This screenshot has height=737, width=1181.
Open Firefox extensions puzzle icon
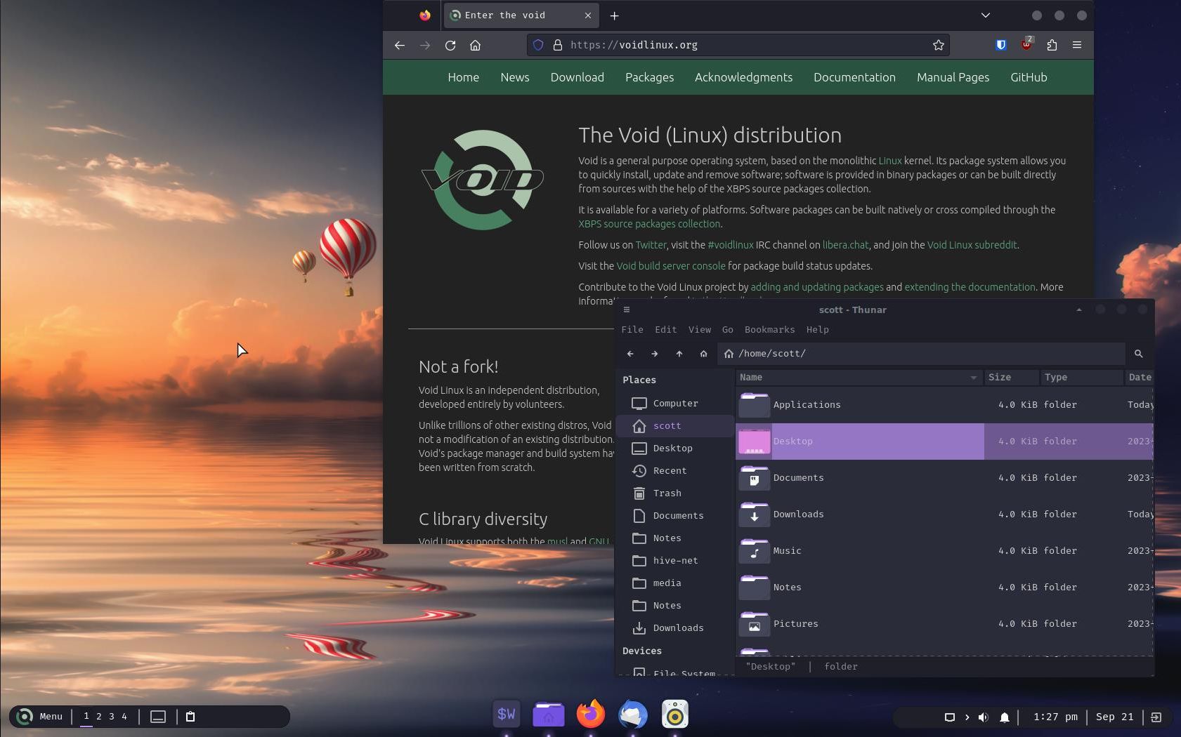pyautogui.click(x=1052, y=45)
